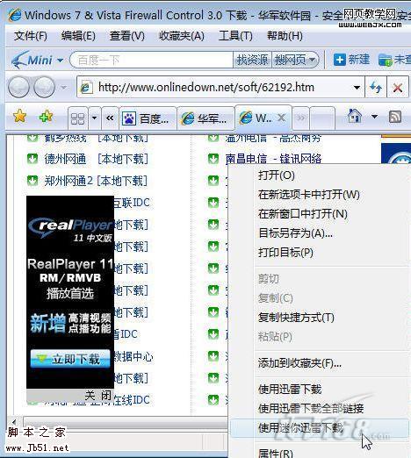Choose 打印目标(P) in context menu
The image size is (411, 458).
click(285, 253)
